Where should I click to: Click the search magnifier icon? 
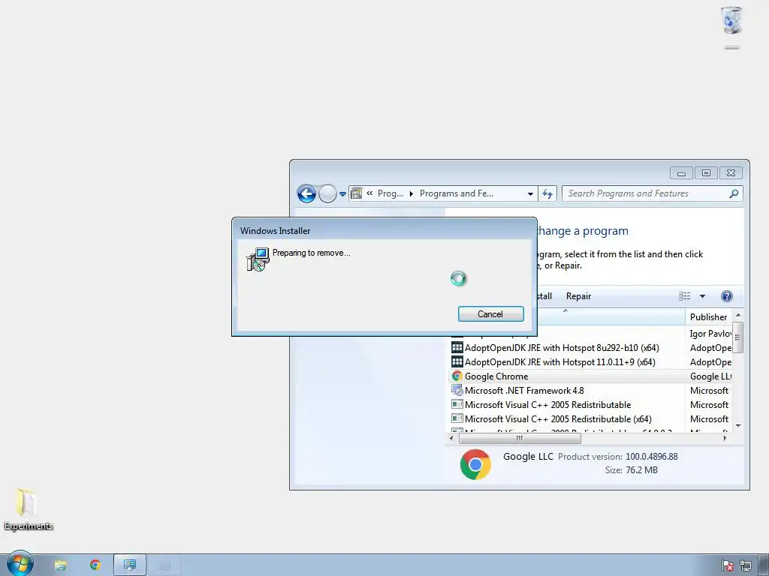[734, 194]
